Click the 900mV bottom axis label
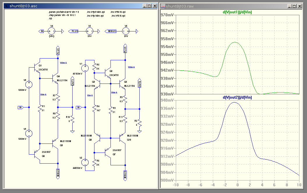307x193 pixels. point(167,180)
